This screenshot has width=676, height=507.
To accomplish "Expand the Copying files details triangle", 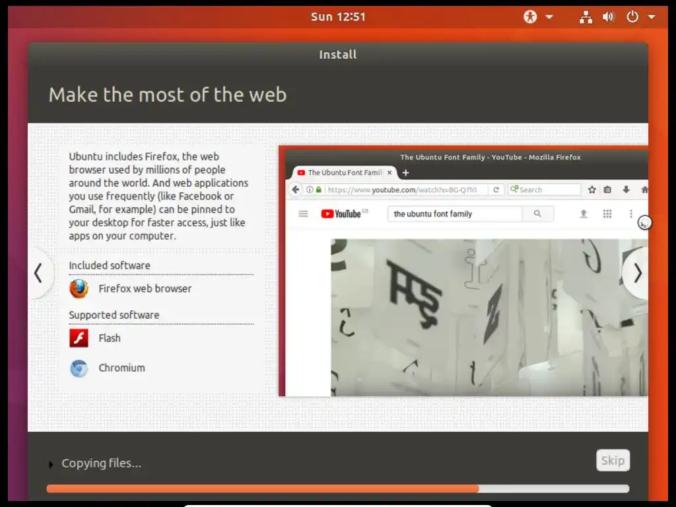I will [51, 464].
